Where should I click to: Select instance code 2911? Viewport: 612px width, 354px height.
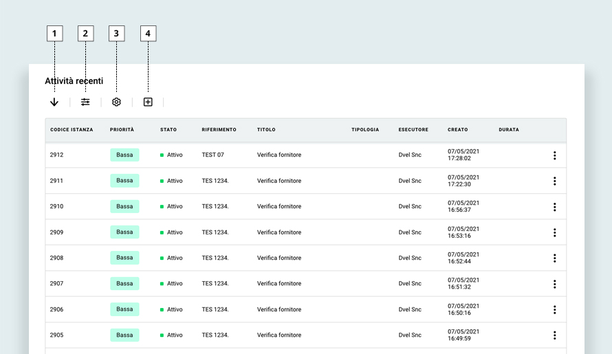pyautogui.click(x=56, y=181)
